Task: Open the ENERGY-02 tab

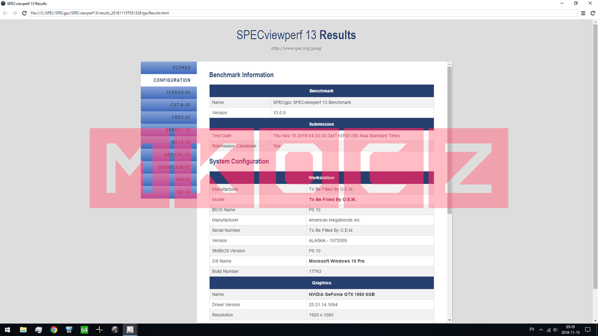Action: tap(169, 130)
